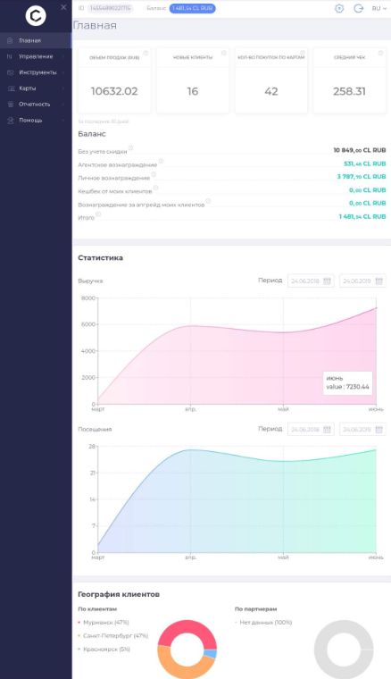Click the Санкт-Петербург (47%) legend entry
Screen dimensions: 391x679
(113, 636)
